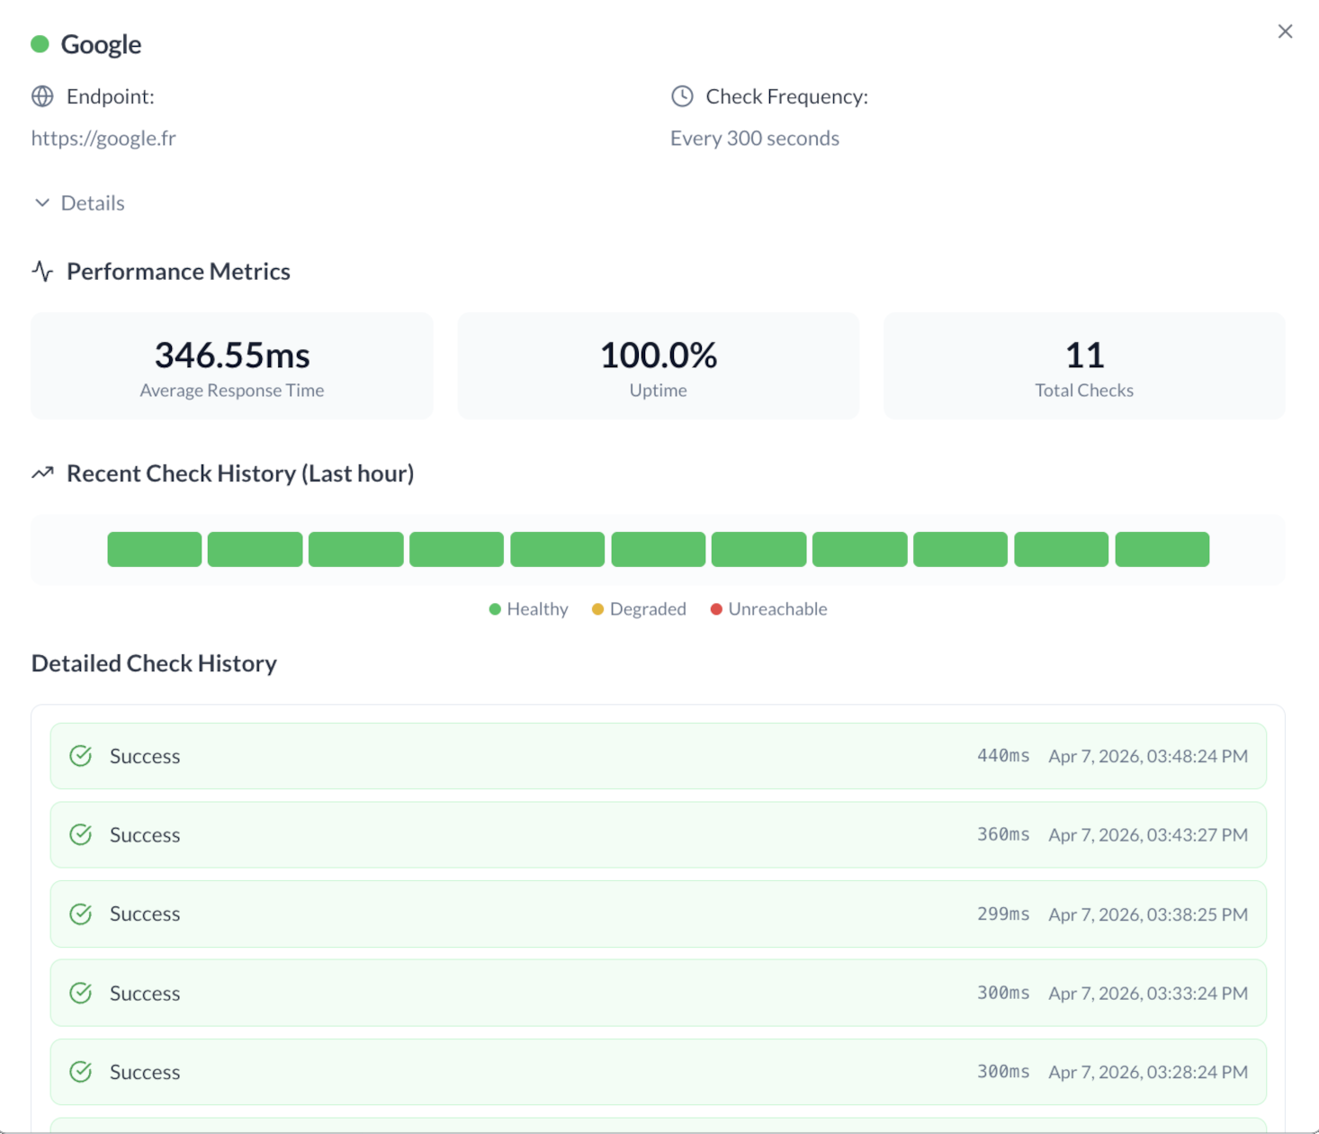The height and width of the screenshot is (1134, 1319).
Task: Click the checkmark icon on the 440ms entry
Action: click(81, 756)
